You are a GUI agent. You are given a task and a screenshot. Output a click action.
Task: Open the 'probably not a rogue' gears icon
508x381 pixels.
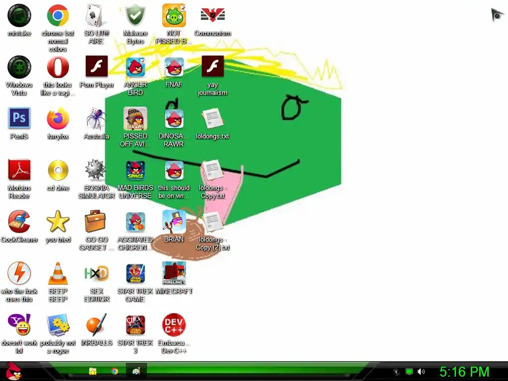tap(58, 324)
